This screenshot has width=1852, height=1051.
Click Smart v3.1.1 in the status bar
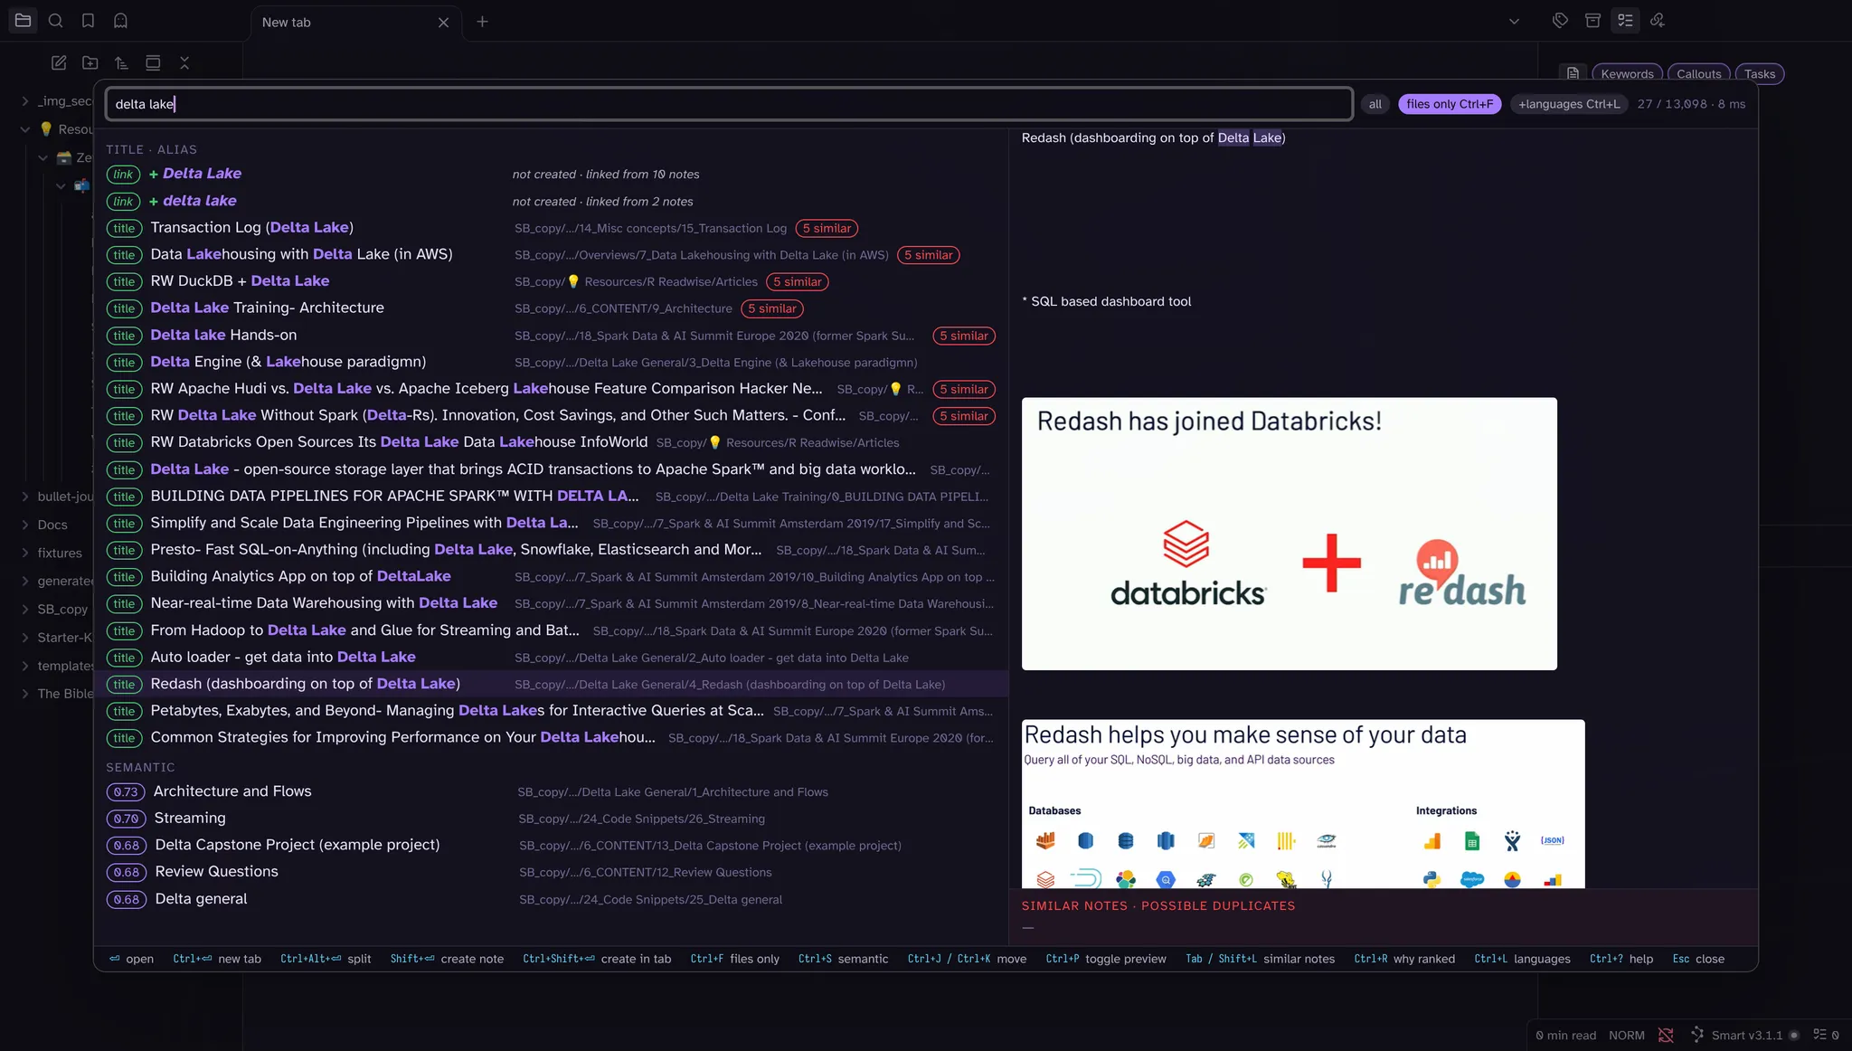pos(1745,1035)
